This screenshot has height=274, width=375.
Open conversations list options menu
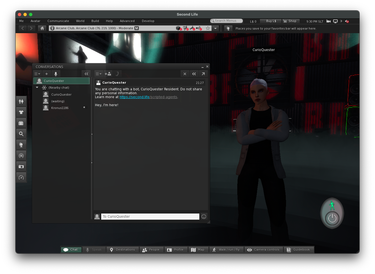37,74
